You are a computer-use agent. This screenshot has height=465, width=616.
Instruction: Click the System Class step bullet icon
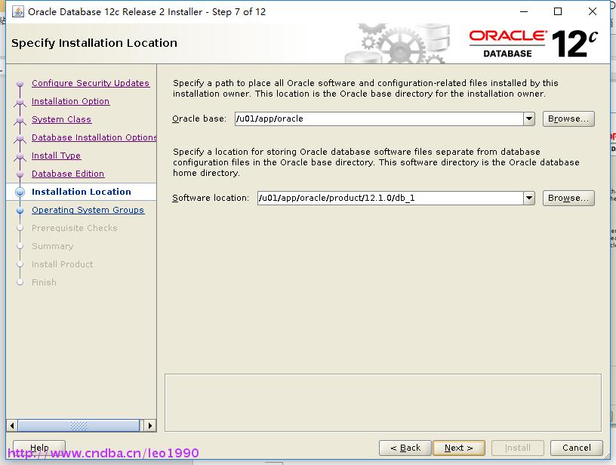20,119
